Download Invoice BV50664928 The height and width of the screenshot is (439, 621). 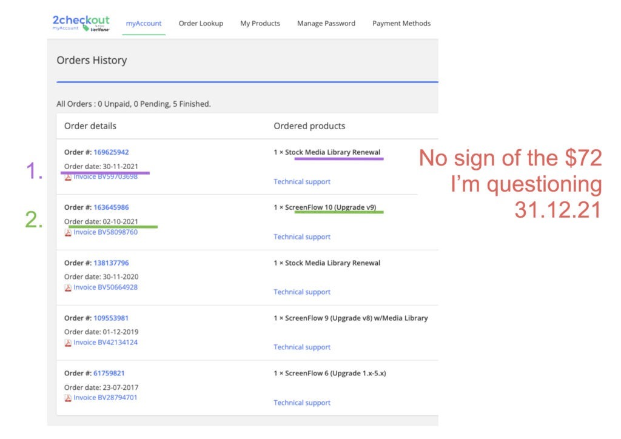(106, 287)
